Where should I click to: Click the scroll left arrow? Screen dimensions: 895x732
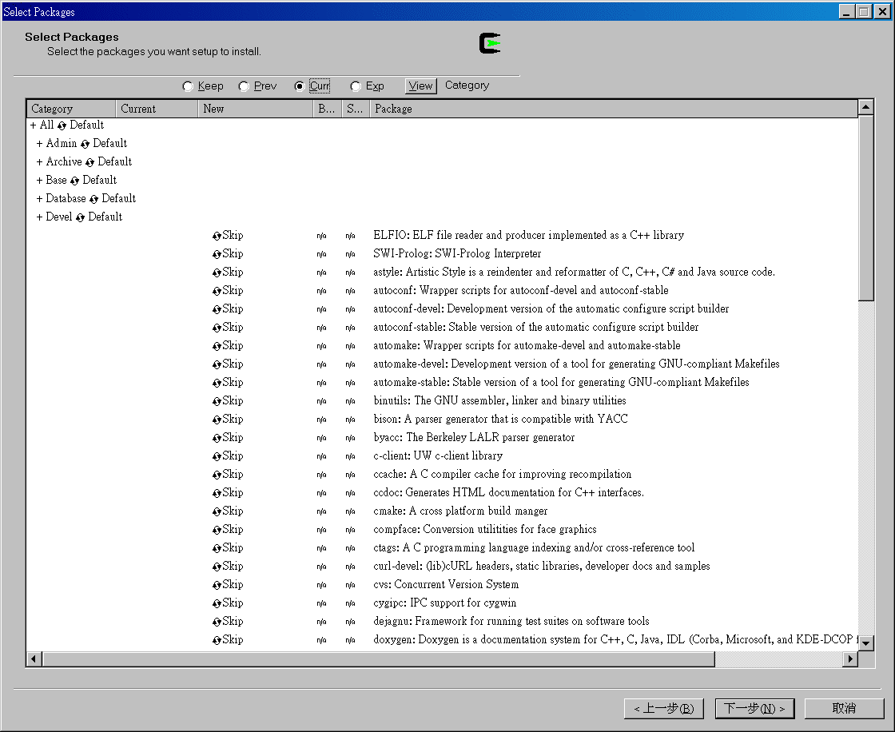pos(34,659)
